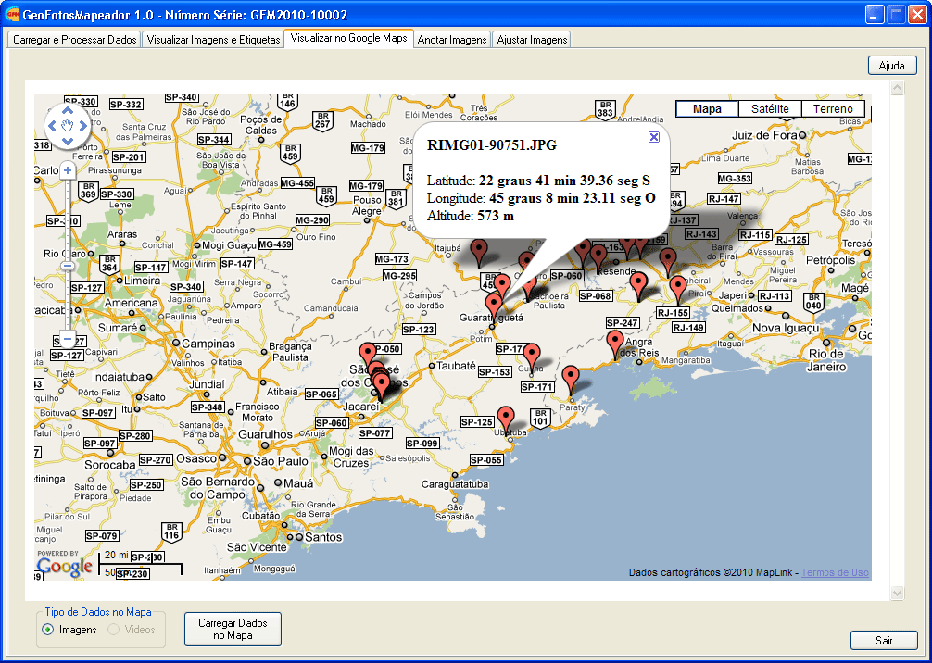Click the file name RIMG01-90751.JPG
This screenshot has width=932, height=663.
(492, 145)
